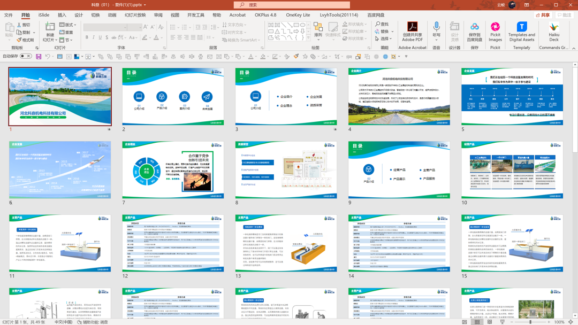This screenshot has height=325, width=578.
Task: Collapse the ribbon with the chevron
Action: pos(574,48)
